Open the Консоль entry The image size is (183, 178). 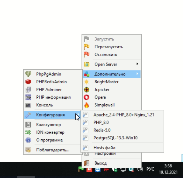(53, 105)
